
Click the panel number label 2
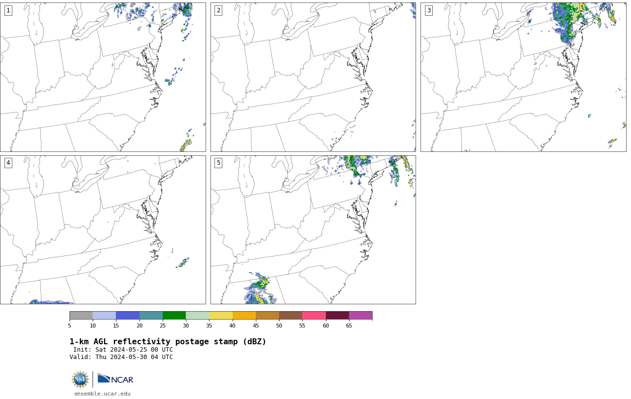pos(218,10)
